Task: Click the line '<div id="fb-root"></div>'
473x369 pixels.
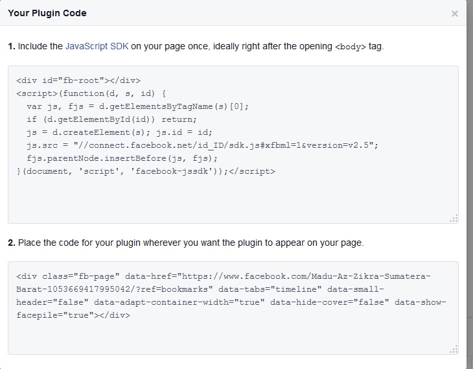Action: (78, 80)
